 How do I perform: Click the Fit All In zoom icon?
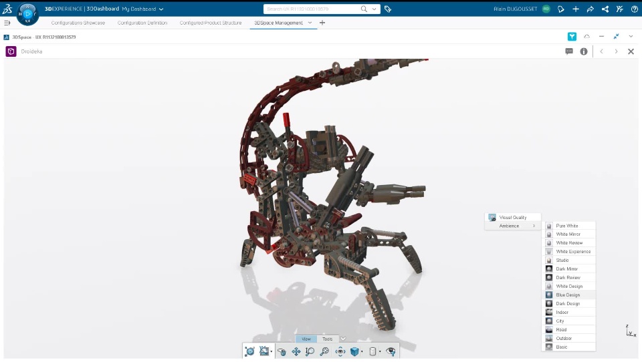pos(324,351)
